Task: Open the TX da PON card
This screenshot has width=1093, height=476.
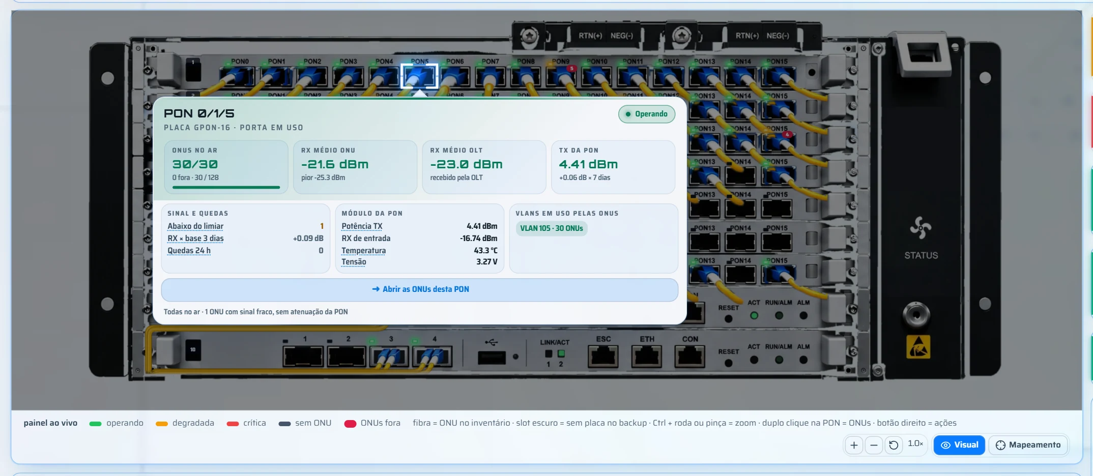Action: click(613, 167)
